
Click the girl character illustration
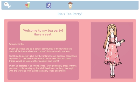pos(112,51)
